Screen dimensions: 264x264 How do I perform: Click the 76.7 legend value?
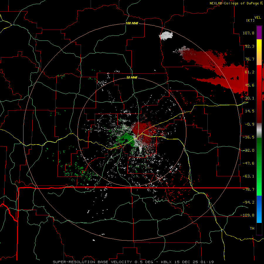pyautogui.click(x=250, y=59)
